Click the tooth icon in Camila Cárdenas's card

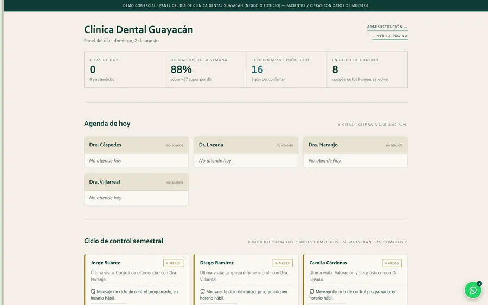tap(312, 291)
